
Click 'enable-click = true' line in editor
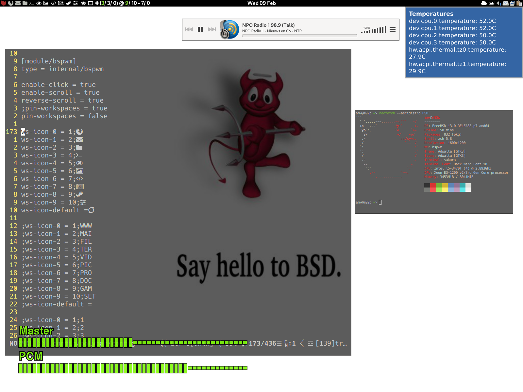tap(59, 85)
